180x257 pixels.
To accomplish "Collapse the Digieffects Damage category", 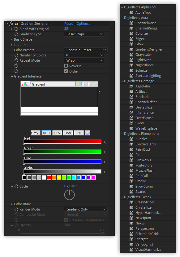I will [x=122, y=81].
